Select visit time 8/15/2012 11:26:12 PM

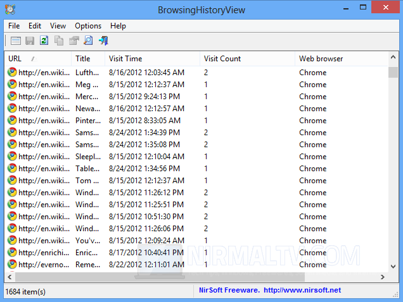[146, 193]
